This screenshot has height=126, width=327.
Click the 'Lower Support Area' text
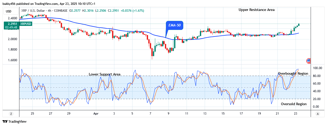(x=105, y=74)
